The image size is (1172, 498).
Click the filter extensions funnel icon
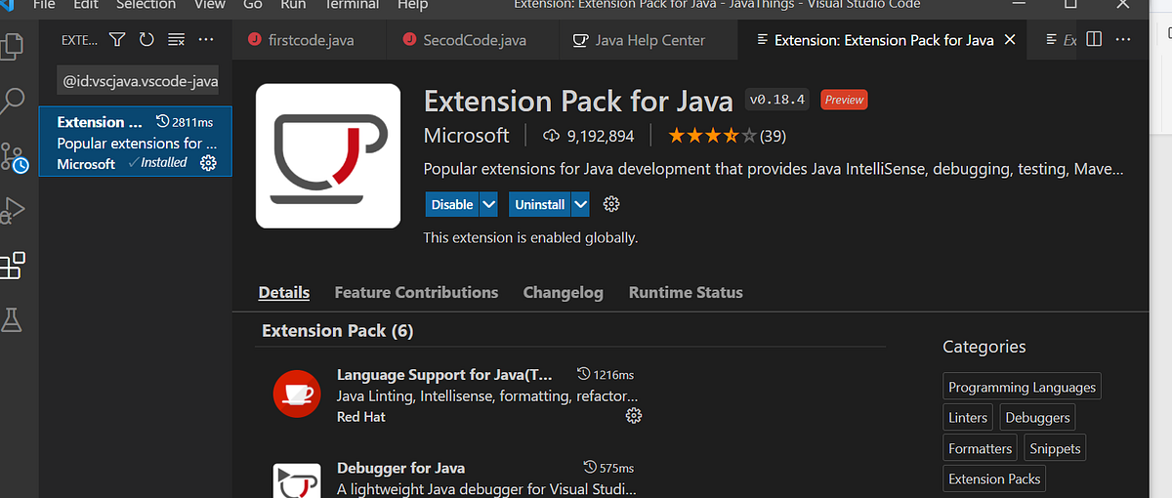117,40
